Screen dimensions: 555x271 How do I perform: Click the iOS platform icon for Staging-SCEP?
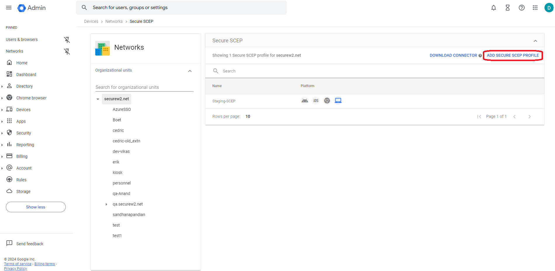pos(316,101)
